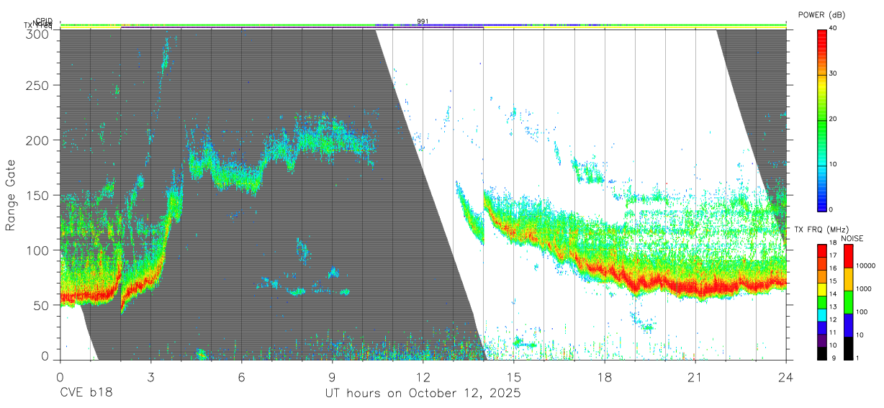Click the 9 label on the TX FRQ legend
The image size is (884, 408).
pos(832,358)
